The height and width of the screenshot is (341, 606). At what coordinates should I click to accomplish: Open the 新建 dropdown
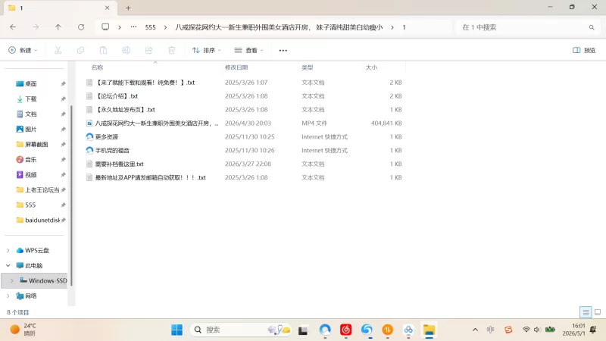click(23, 50)
